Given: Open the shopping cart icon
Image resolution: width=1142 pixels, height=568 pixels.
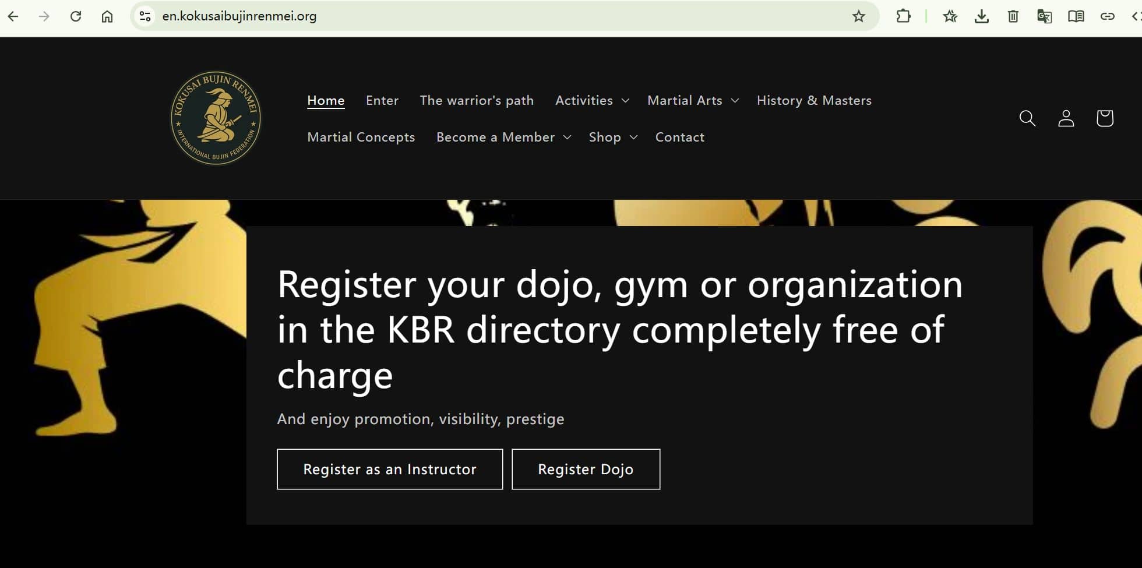Looking at the screenshot, I should point(1104,118).
